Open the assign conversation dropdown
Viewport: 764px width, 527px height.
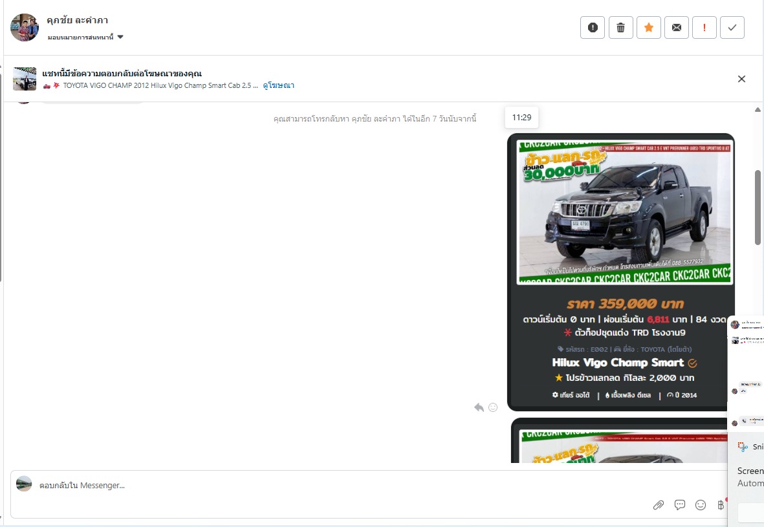tap(85, 37)
